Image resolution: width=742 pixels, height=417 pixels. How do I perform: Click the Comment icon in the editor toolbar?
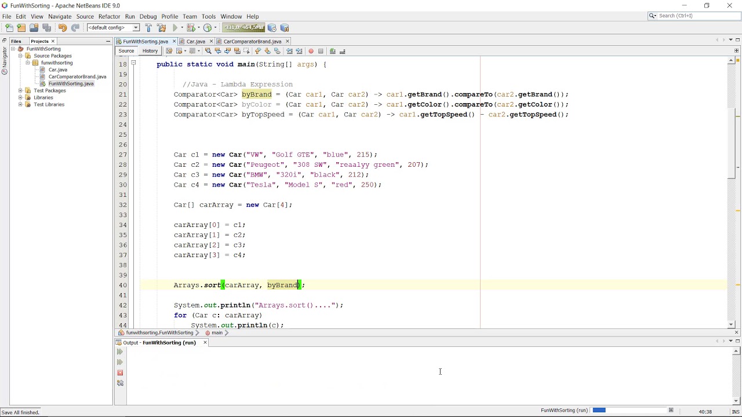point(332,51)
